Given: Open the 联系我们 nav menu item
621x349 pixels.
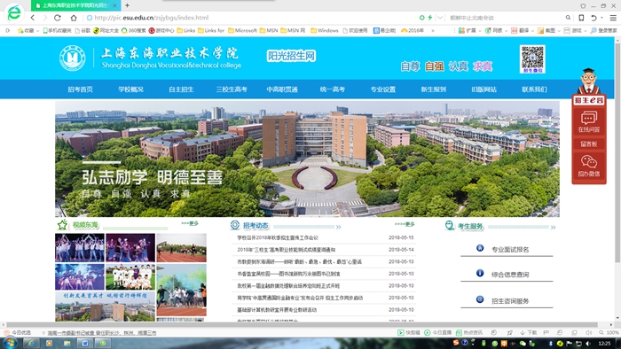Looking at the screenshot, I should pyautogui.click(x=534, y=89).
